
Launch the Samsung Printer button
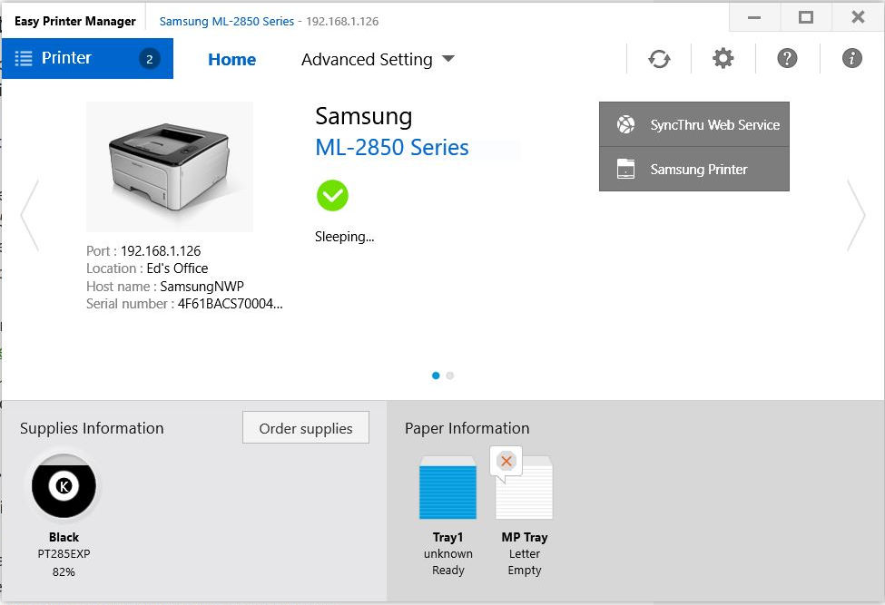[694, 169]
